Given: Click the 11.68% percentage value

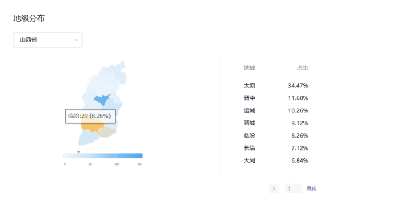Looking at the screenshot, I should pos(298,98).
